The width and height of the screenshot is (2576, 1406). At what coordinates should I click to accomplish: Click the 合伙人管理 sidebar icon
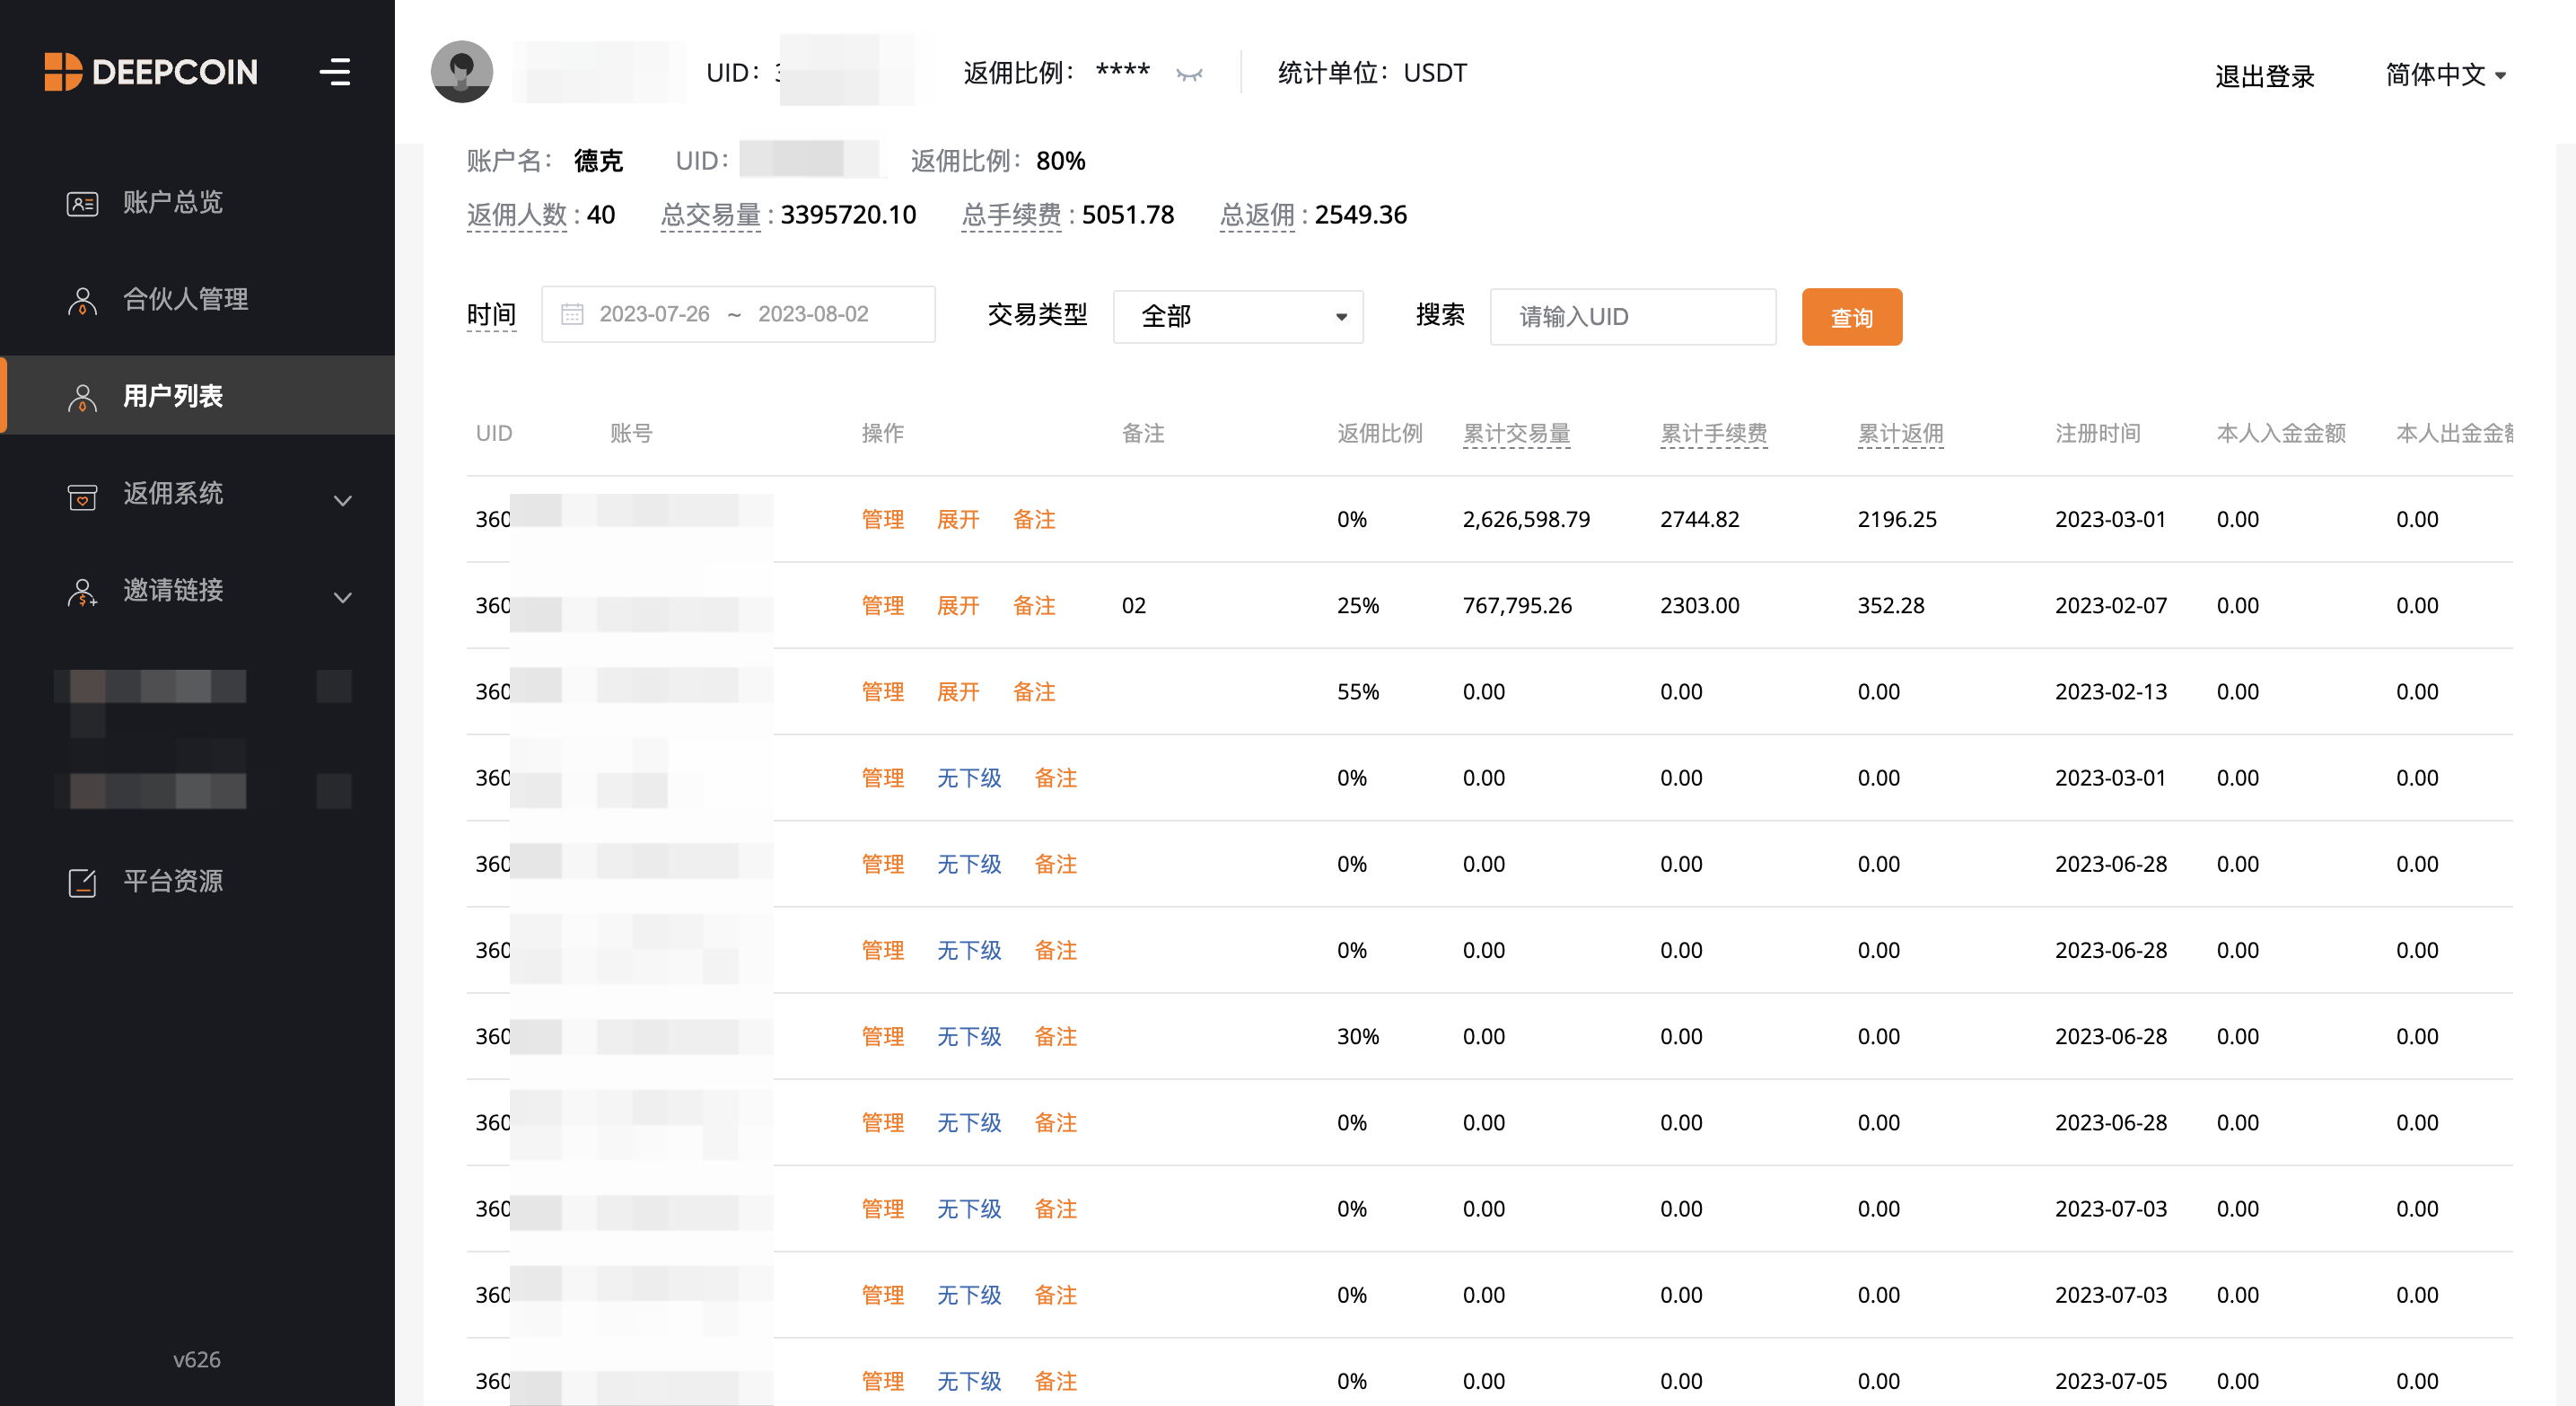(x=82, y=300)
